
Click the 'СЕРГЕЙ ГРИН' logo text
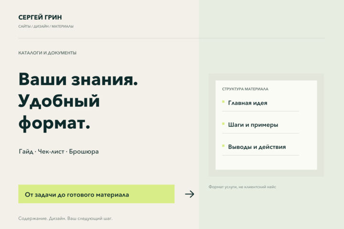tap(40, 17)
